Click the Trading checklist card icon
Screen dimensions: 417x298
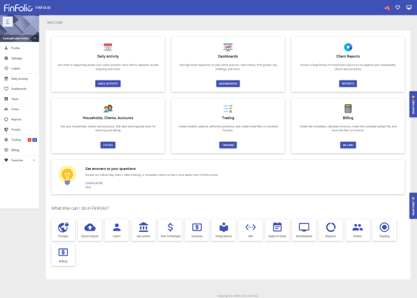(x=228, y=108)
